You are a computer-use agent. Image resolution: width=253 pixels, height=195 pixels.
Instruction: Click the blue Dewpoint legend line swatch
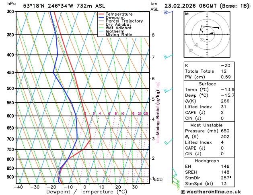(x=101, y=18)
